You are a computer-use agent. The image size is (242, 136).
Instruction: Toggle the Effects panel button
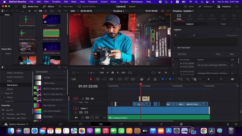[x=48, y=6]
